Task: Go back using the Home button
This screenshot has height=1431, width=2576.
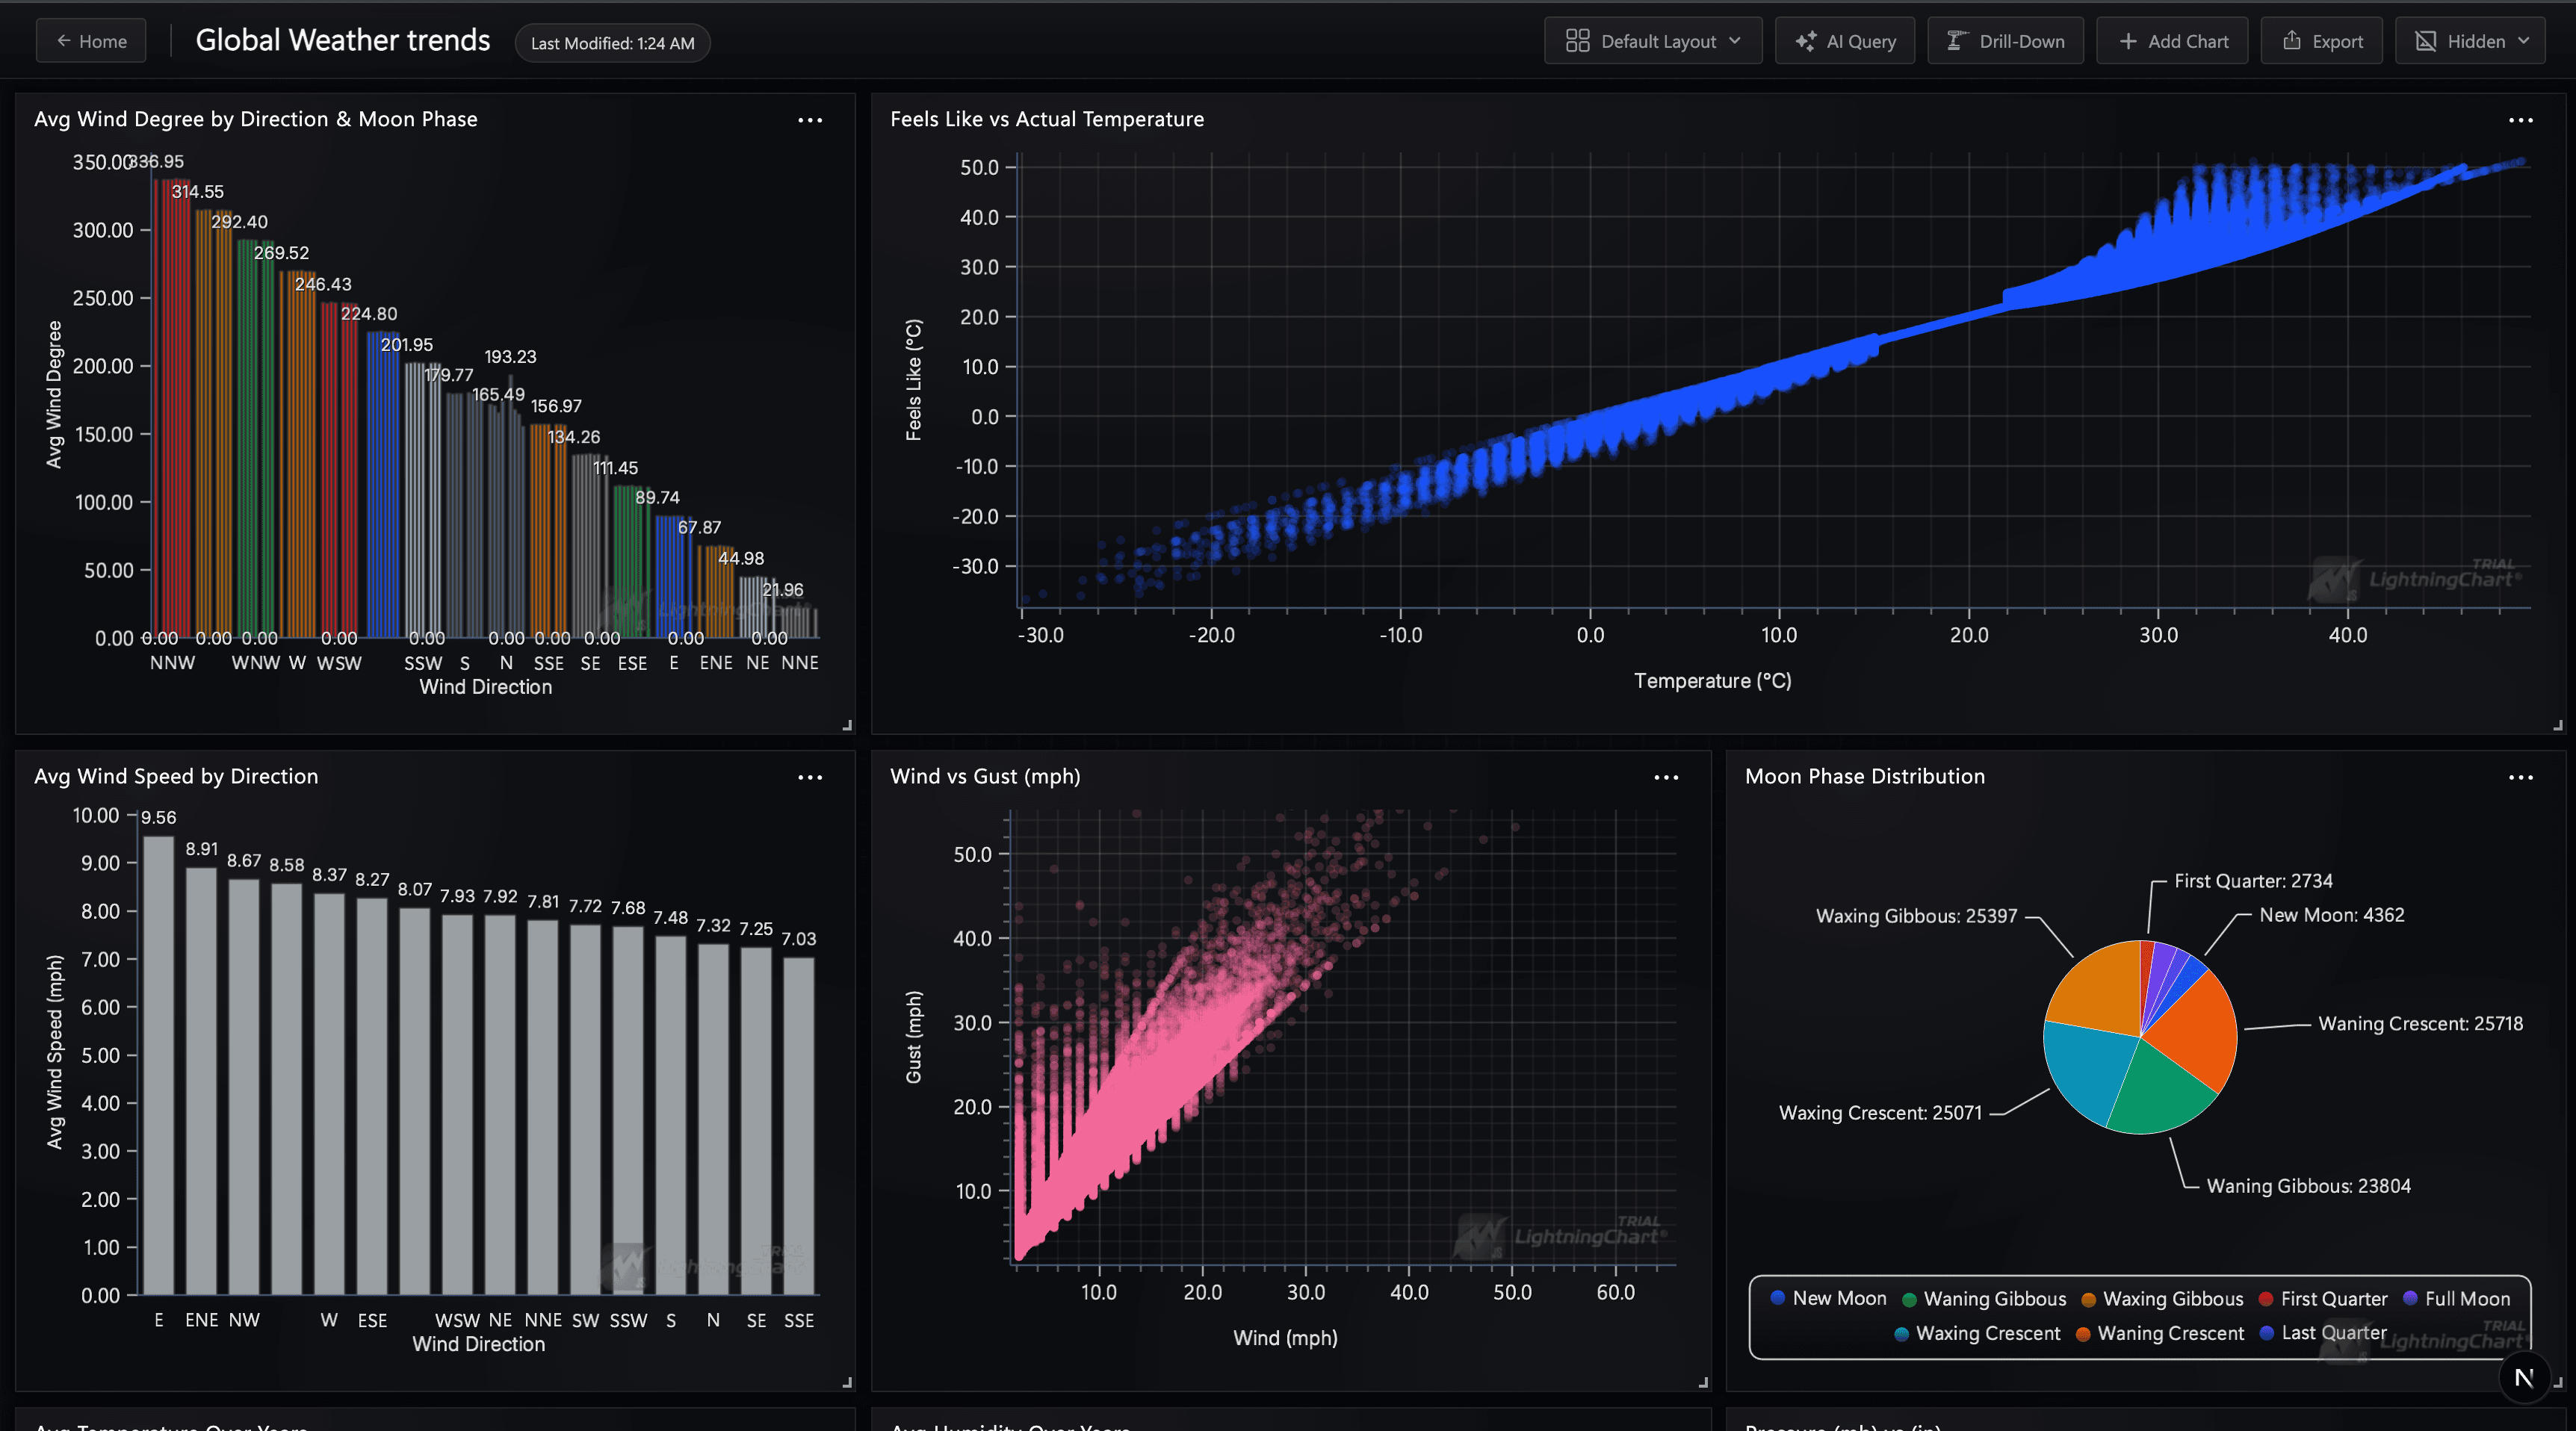Action: pos(91,41)
